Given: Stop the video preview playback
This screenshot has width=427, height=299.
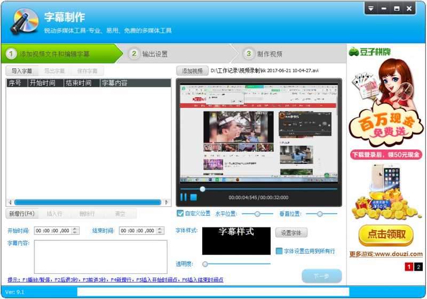Looking at the screenshot, I should tap(194, 197).
